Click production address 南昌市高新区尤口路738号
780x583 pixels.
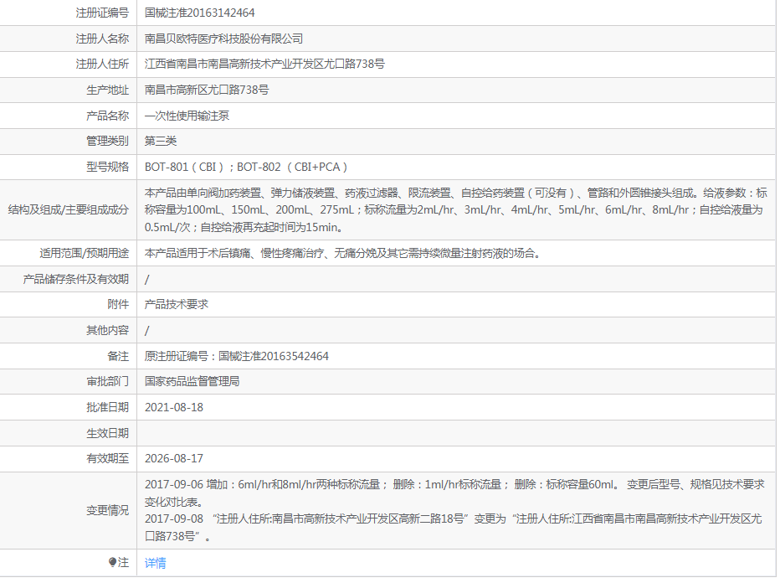(207, 90)
